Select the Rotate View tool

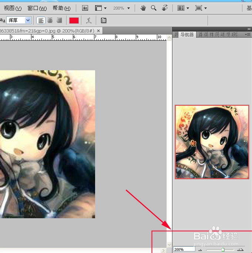(165, 8)
